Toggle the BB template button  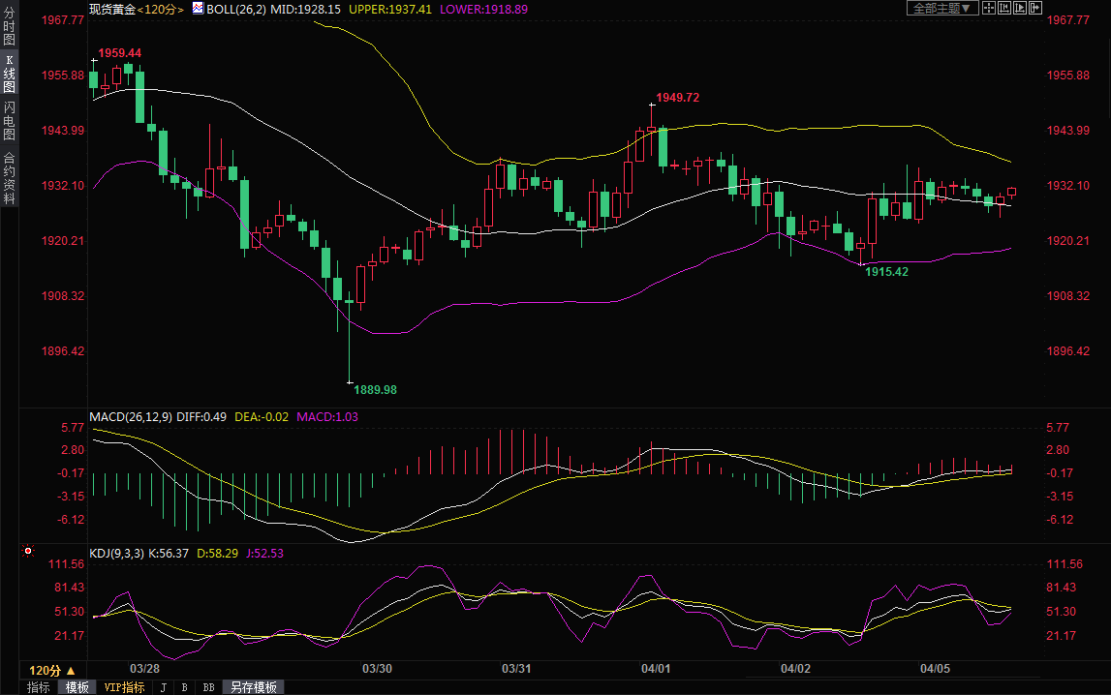[208, 687]
